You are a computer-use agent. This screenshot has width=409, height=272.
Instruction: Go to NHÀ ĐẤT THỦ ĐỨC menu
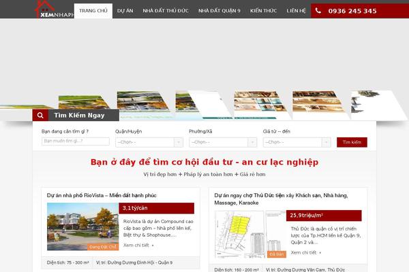[166, 11]
